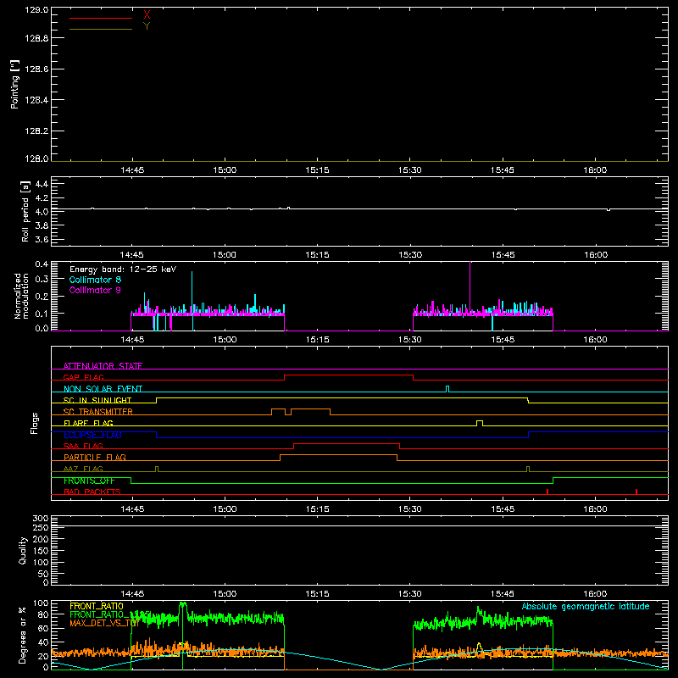Click the ATTENUATOR_STATE flag label
The width and height of the screenshot is (678, 678).
(103, 366)
